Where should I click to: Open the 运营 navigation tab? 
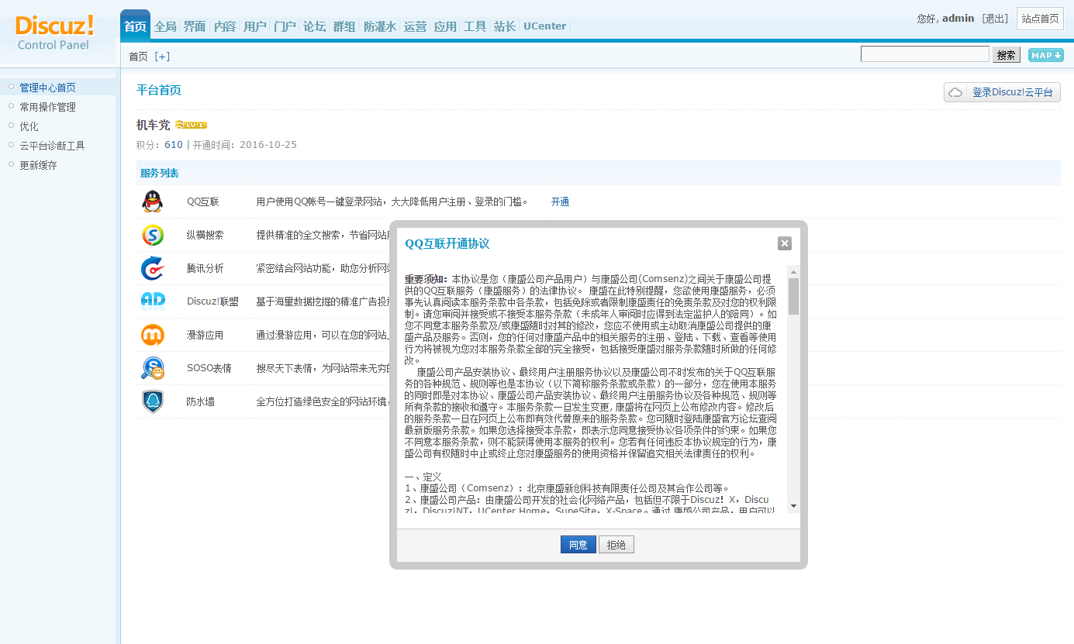(415, 26)
